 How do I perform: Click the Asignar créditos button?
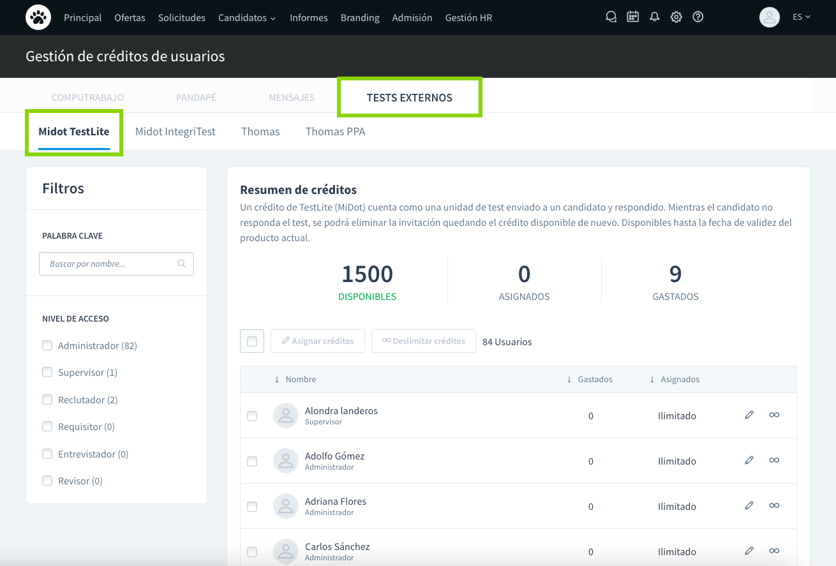point(317,341)
